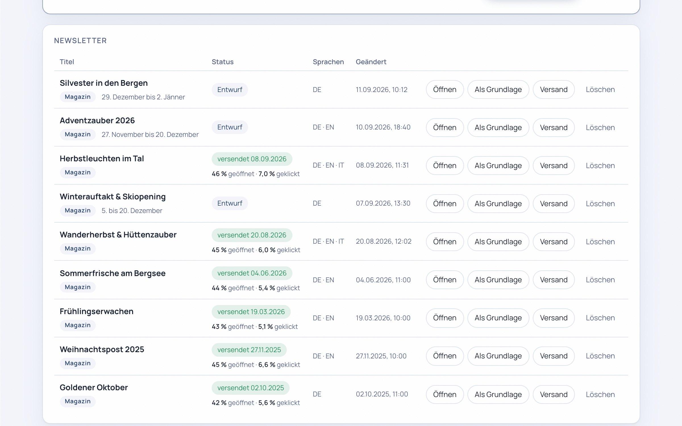Click 44 % geöffnet statistics line
This screenshot has height=426, width=682.
[x=256, y=288]
